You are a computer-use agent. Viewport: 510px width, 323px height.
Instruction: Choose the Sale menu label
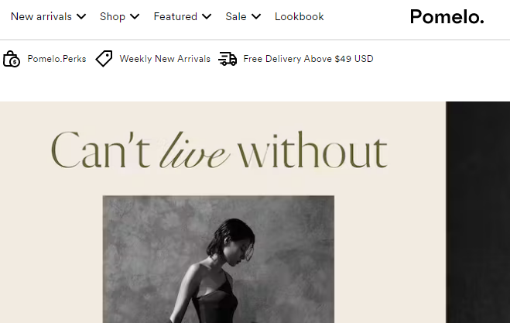[x=236, y=16]
